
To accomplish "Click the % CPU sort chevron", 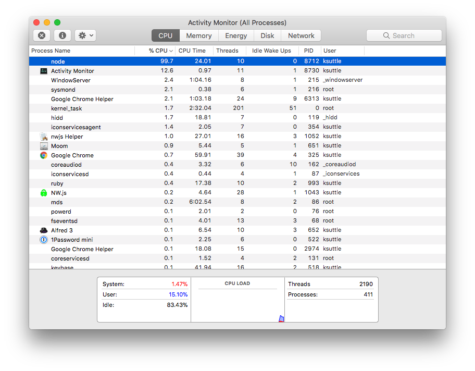I will pos(171,51).
